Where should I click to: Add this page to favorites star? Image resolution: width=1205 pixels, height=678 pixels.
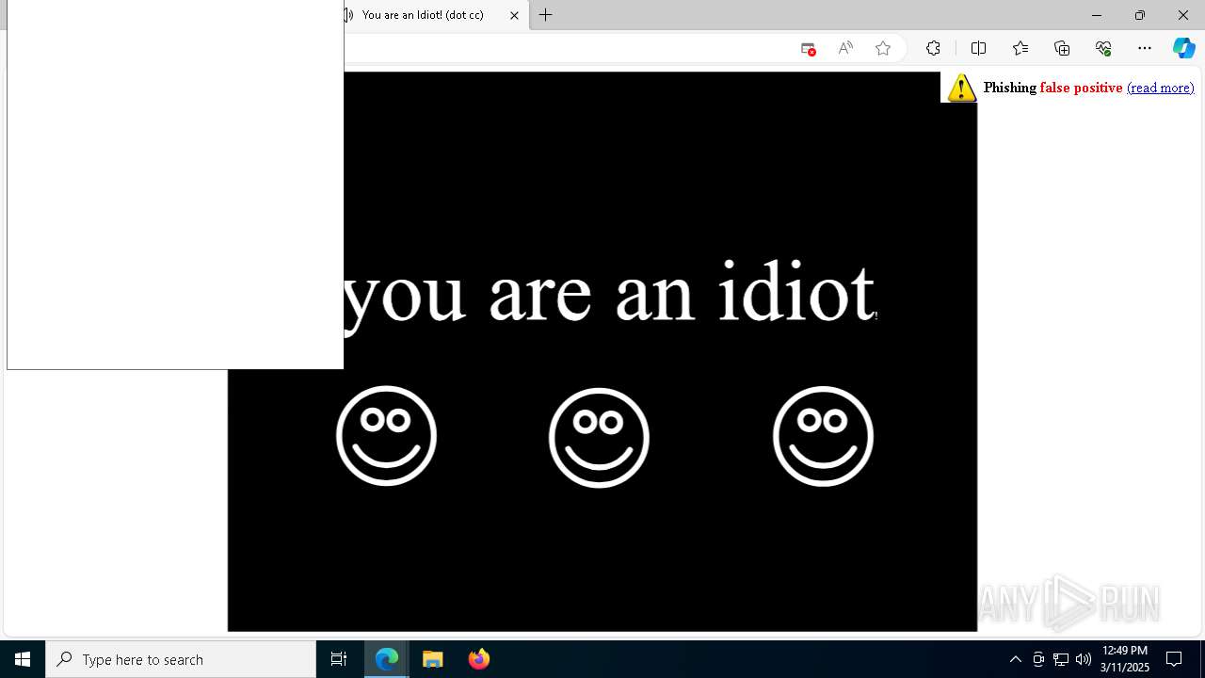pyautogui.click(x=883, y=48)
